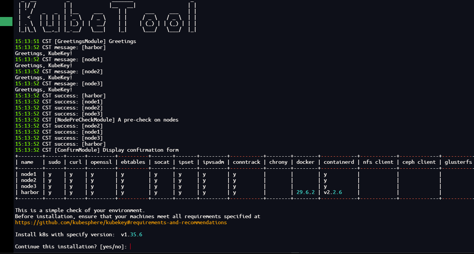Click the 'containerd' column header
Image resolution: width=474 pixels, height=254 pixels.
pyautogui.click(x=339, y=162)
